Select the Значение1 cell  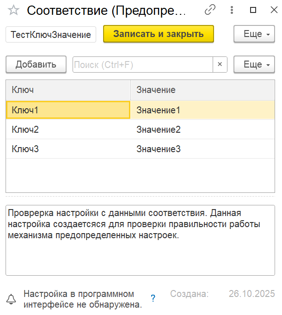coord(202,110)
